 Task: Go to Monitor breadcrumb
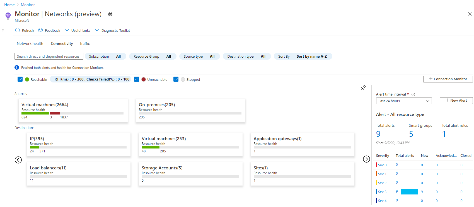coord(28,5)
